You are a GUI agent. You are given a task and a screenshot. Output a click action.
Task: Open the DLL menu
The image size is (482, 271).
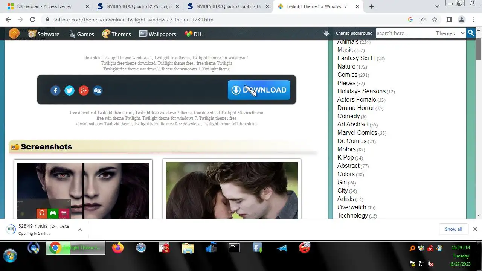tap(194, 34)
